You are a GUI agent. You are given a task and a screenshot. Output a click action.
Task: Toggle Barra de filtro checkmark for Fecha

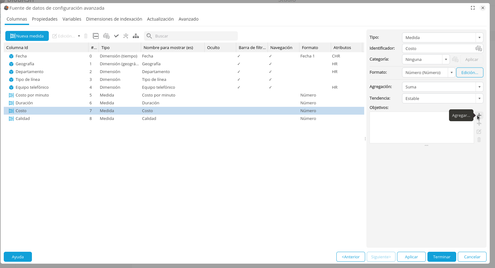click(x=239, y=56)
